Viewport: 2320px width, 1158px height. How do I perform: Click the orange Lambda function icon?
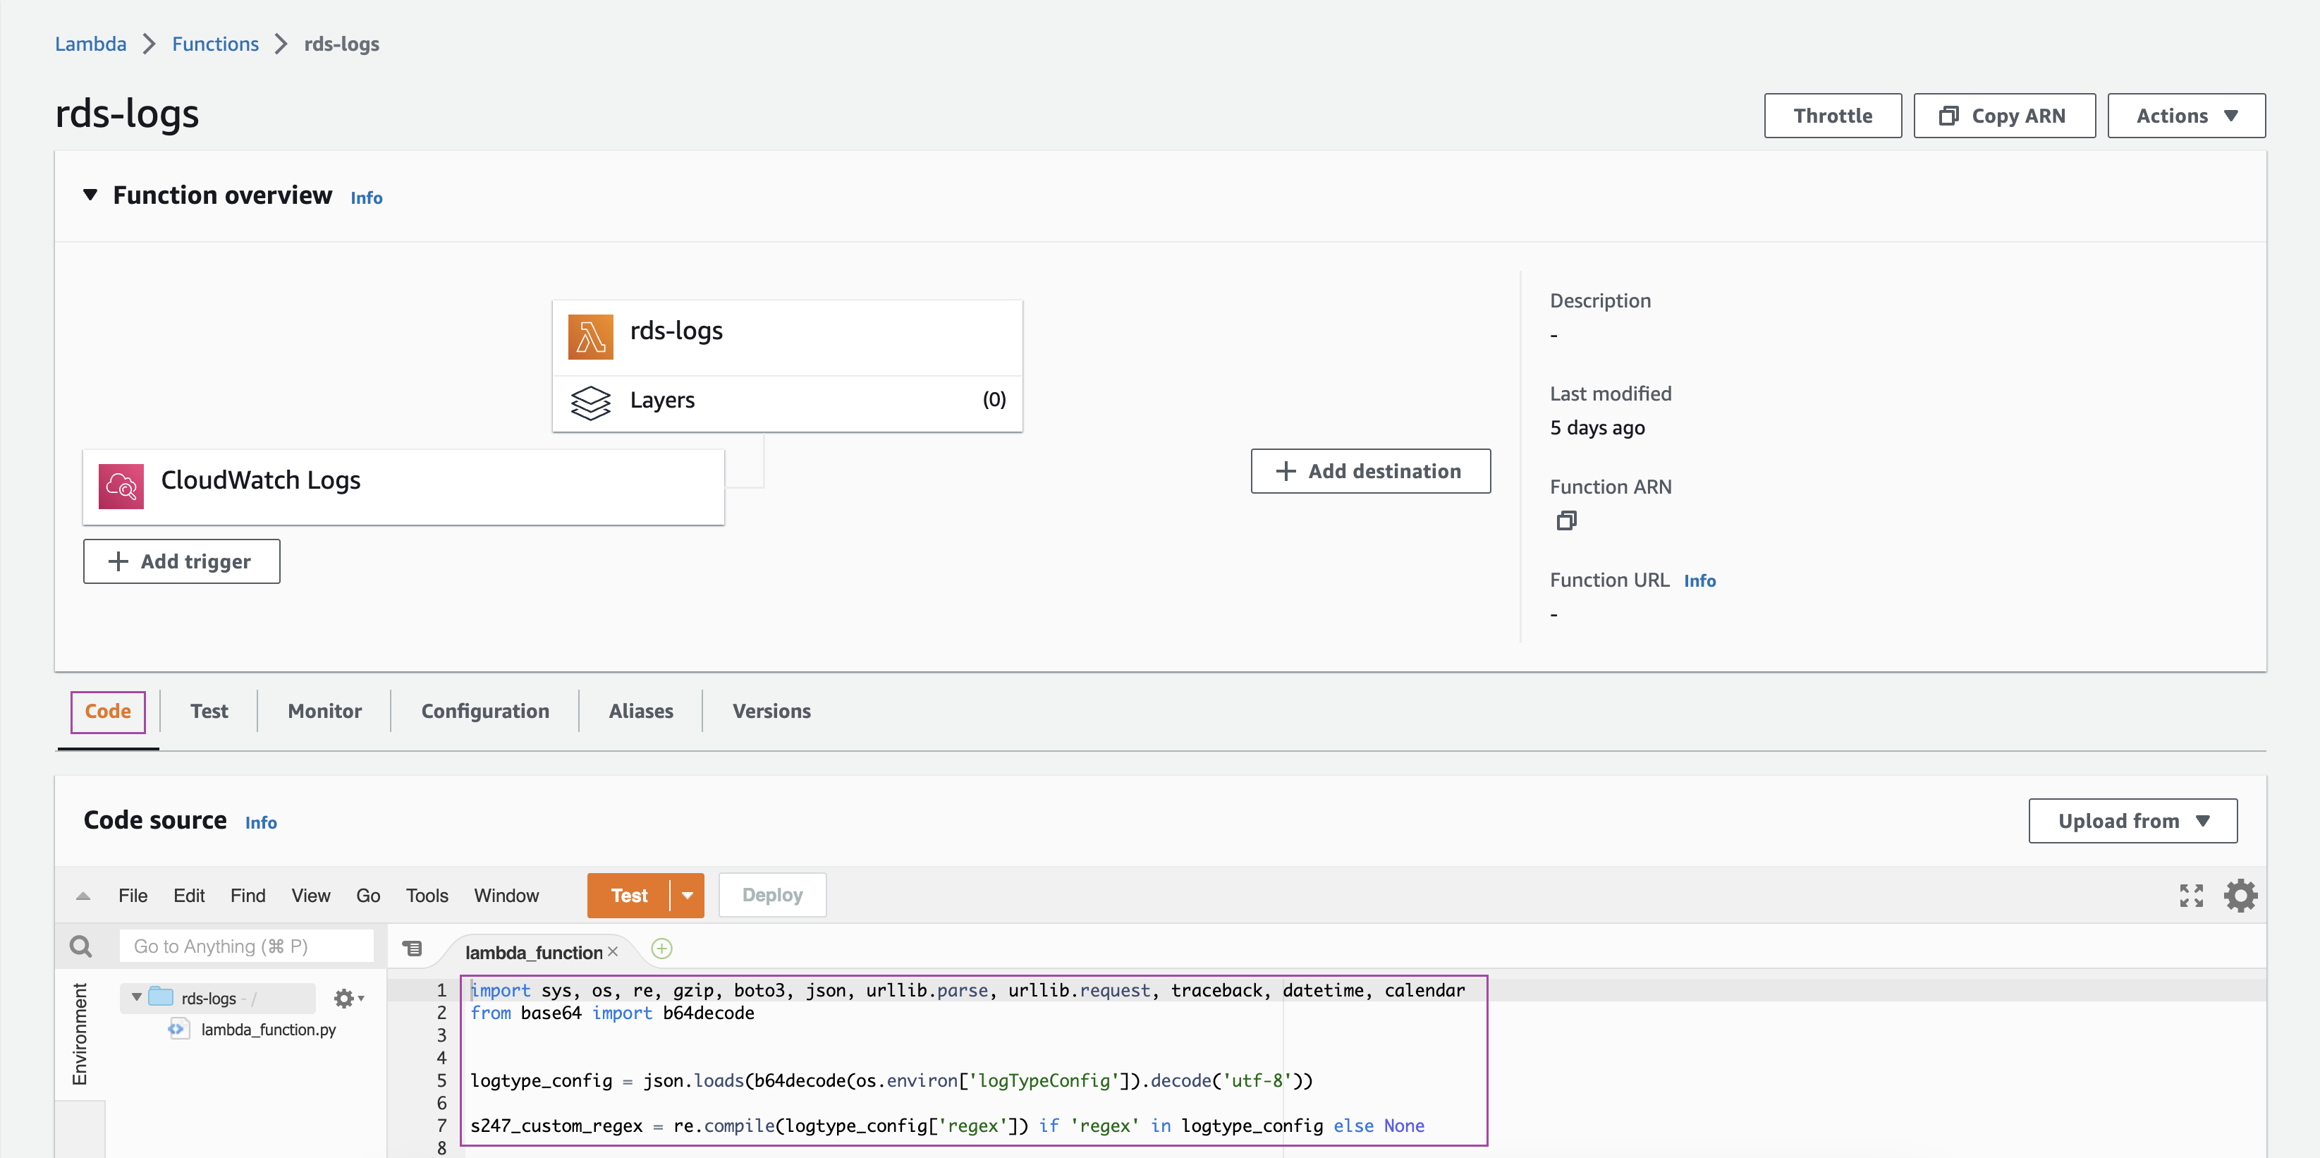point(591,336)
